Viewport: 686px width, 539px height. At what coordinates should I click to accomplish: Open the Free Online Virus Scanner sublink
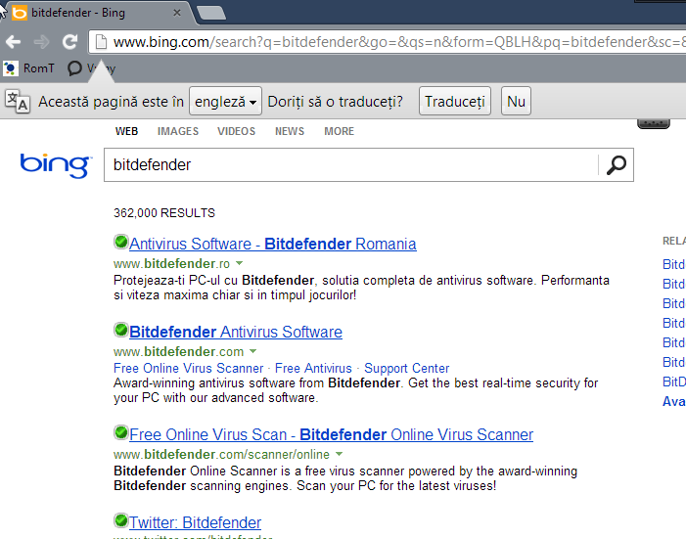pos(189,368)
